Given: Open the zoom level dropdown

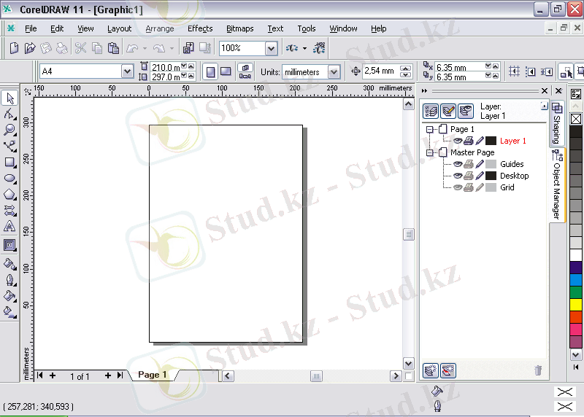Looking at the screenshot, I should [271, 48].
